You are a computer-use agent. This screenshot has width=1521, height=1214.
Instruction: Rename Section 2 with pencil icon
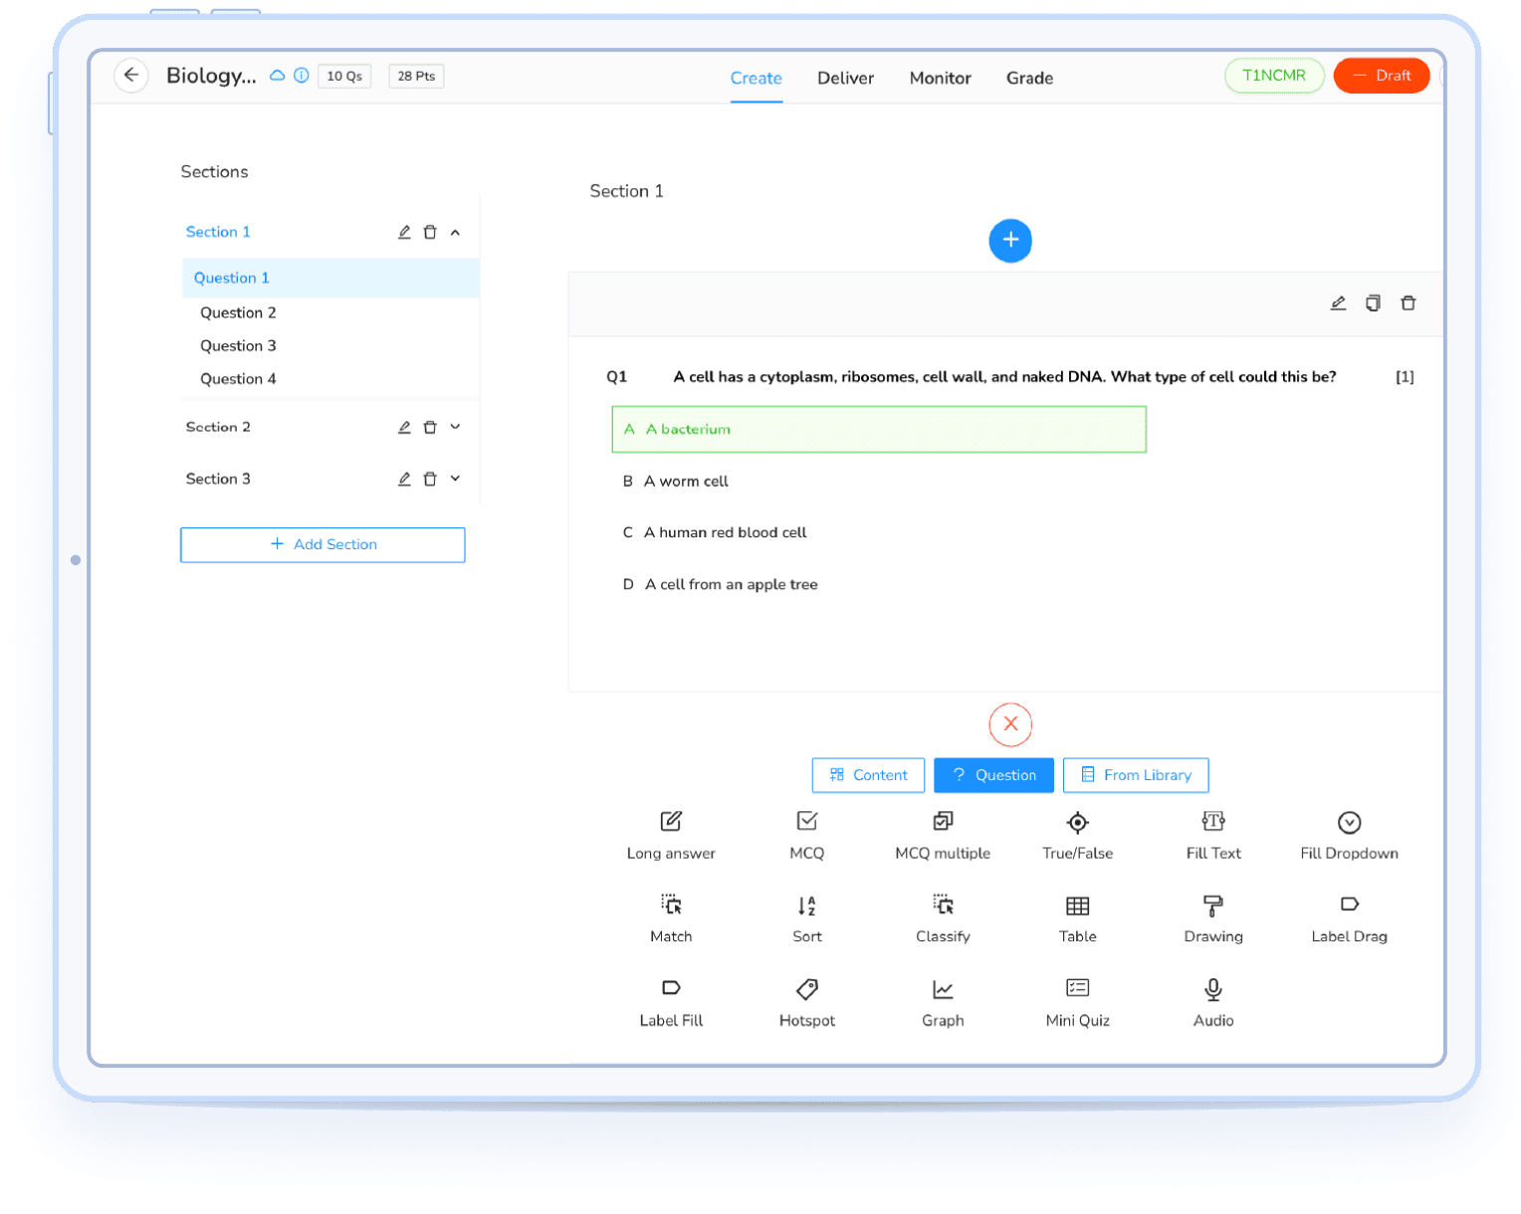pyautogui.click(x=404, y=427)
